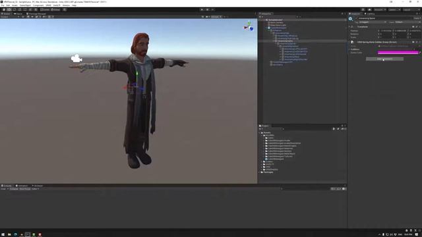422x237 pixels.
Task: Open the Transform component help icon
Action: click(x=413, y=27)
